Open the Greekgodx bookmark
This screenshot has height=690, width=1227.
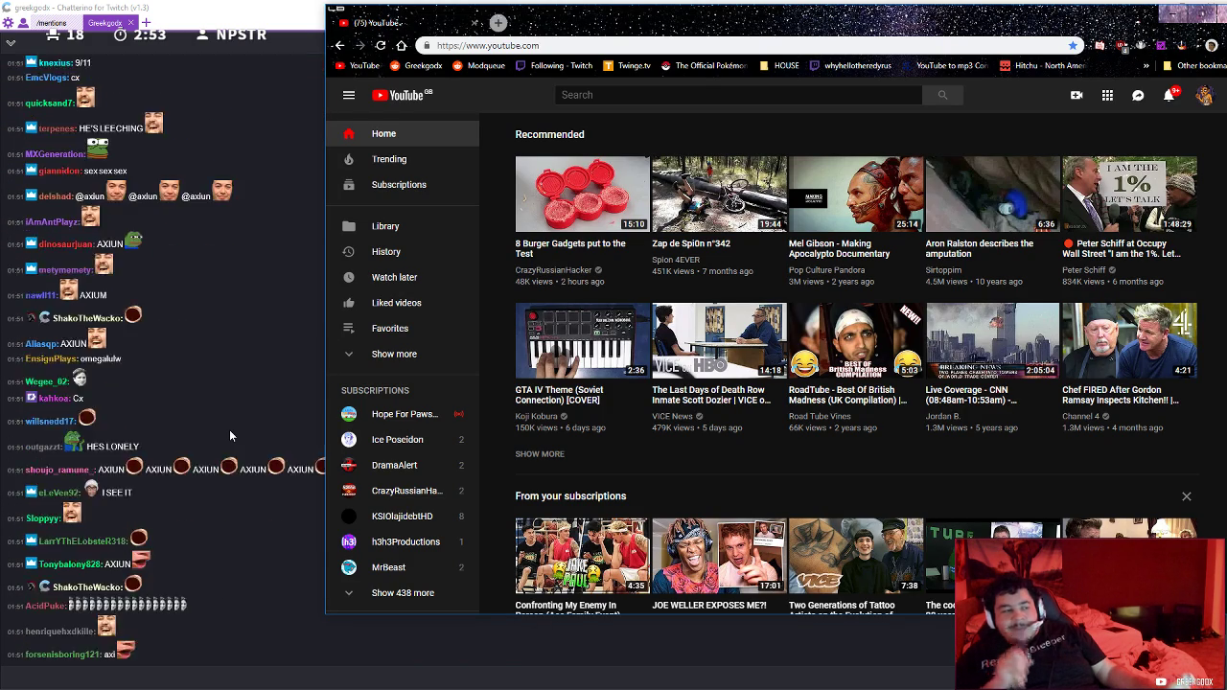[416, 66]
